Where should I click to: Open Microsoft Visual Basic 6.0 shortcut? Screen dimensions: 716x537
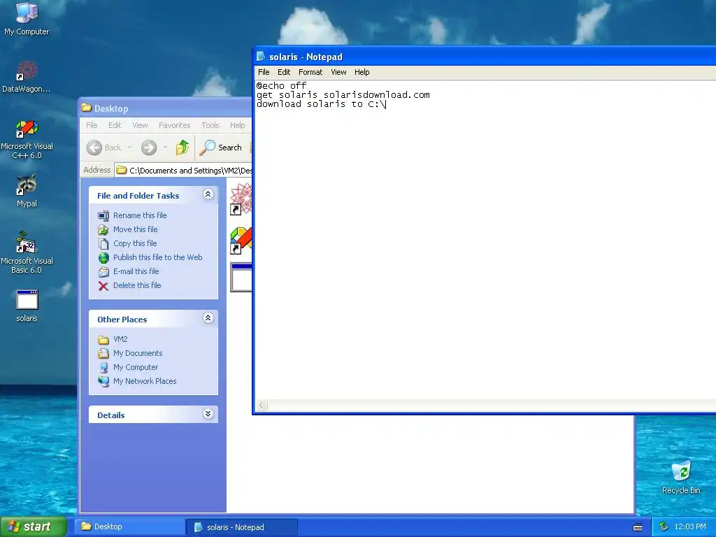coord(27,252)
